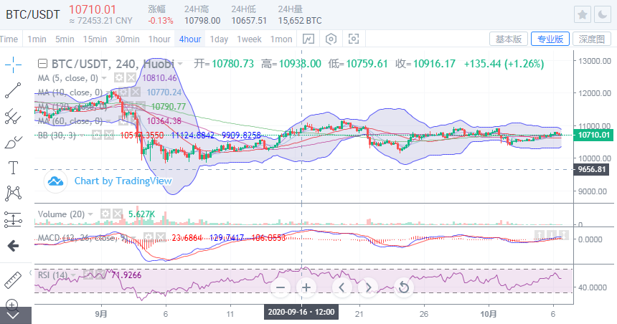Open MA (5, close, 0) settings gear
Image resolution: width=617 pixels, height=324 pixels.
coord(118,77)
